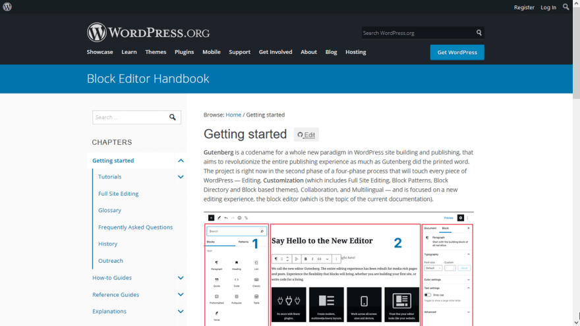The width and height of the screenshot is (580, 326).
Task: Open the Get Involved menu item
Action: click(x=275, y=52)
